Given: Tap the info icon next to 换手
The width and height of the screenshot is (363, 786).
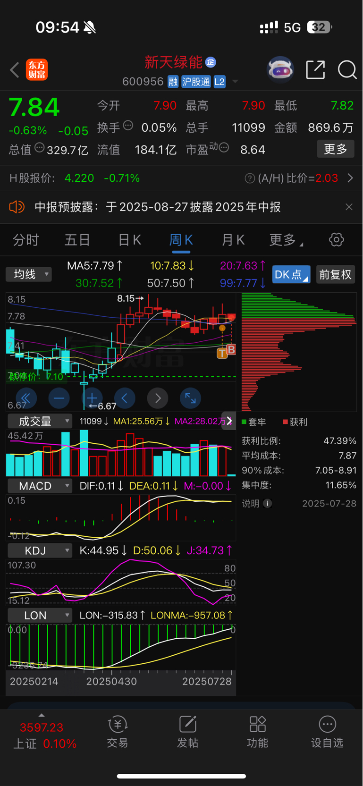Looking at the screenshot, I should 128,126.
